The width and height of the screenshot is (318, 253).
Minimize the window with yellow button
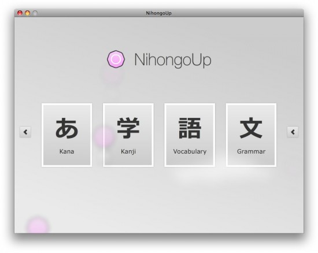pyautogui.click(x=27, y=13)
